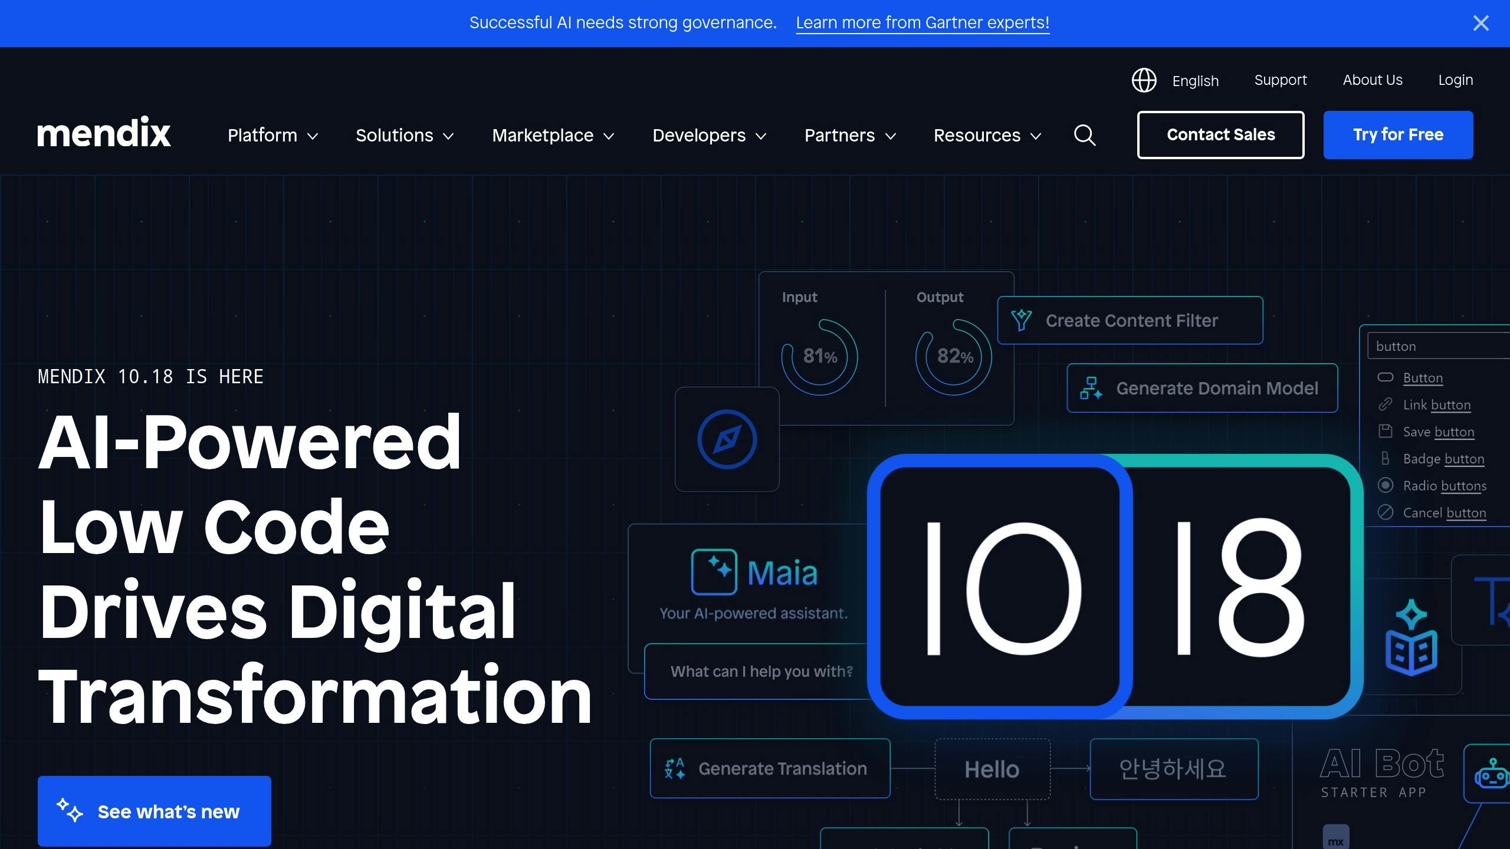Expand the Developers chevron
This screenshot has width=1510, height=849.
[761, 136]
